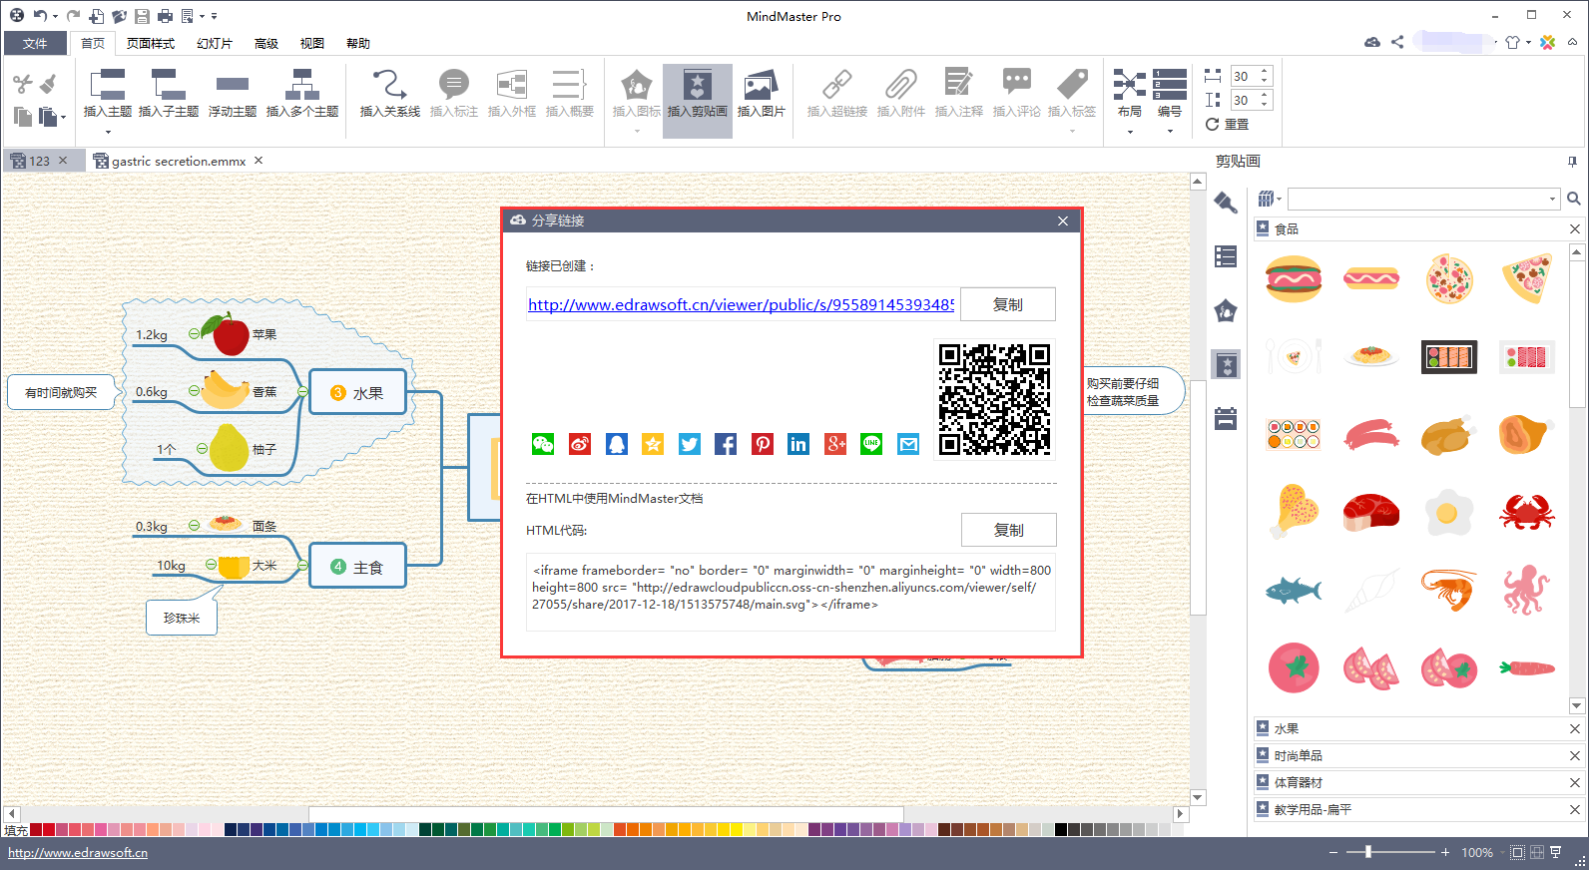1589x870 pixels.
Task: Click 插入主题 to insert a topic
Action: click(108, 94)
